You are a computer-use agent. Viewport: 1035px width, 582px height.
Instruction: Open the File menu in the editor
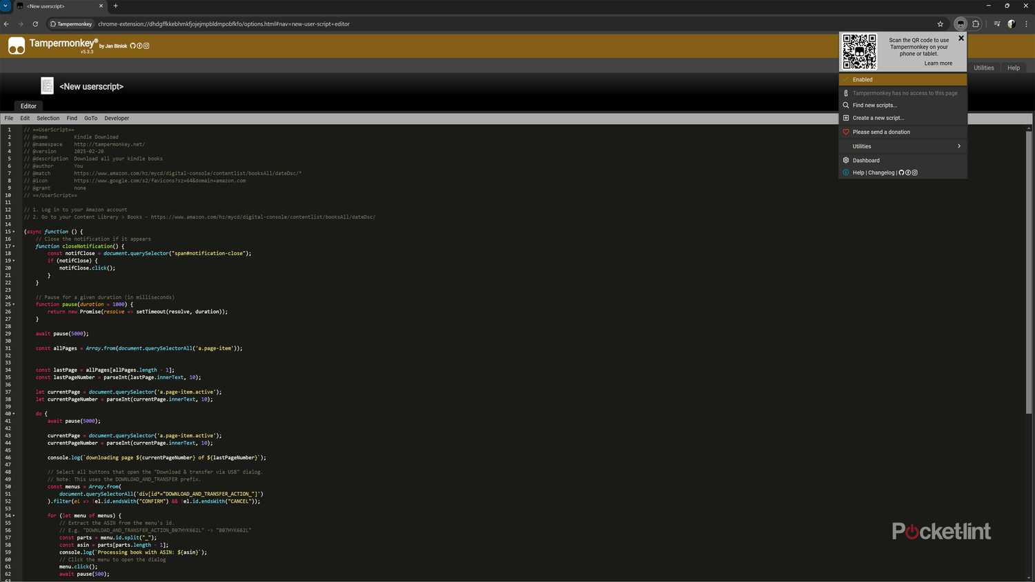tap(9, 119)
